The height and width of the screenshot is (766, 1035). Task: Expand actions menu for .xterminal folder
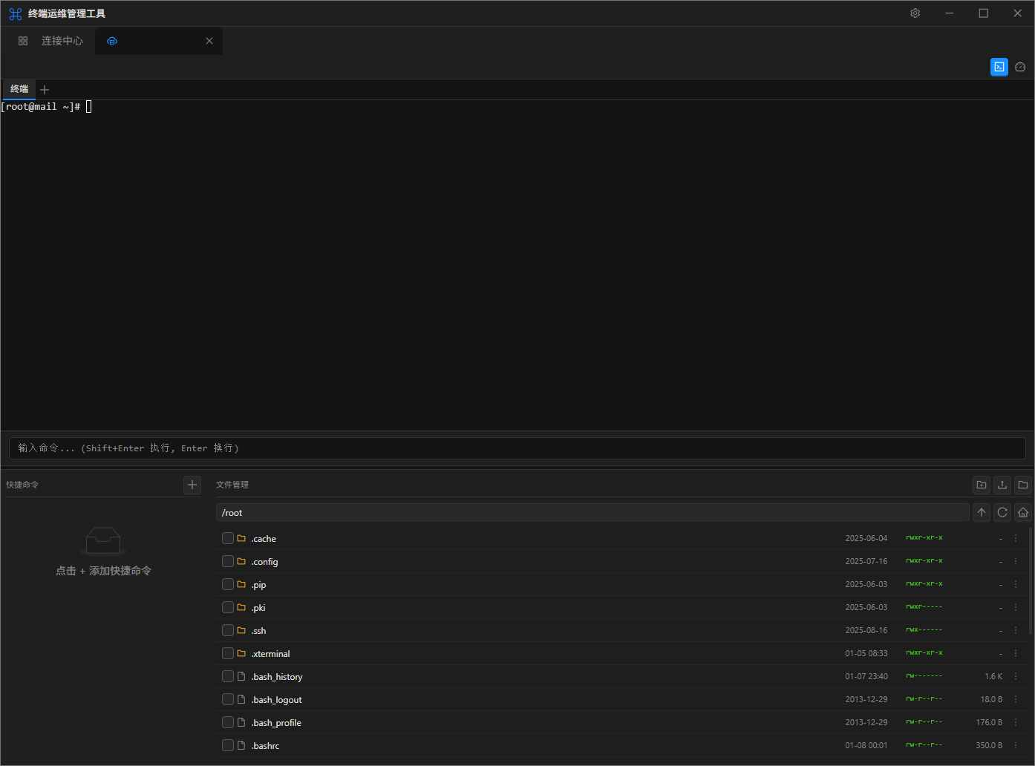pos(1016,653)
